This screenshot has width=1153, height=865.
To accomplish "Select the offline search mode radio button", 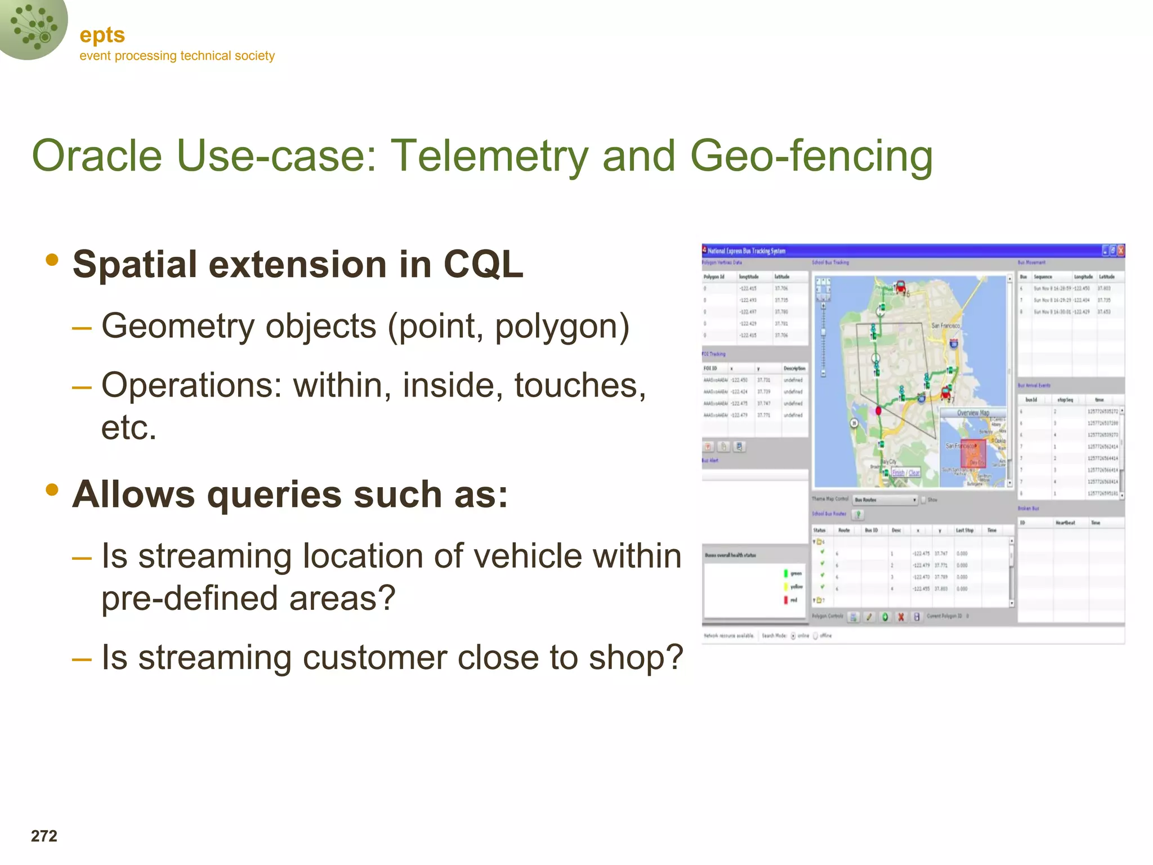I will coord(815,636).
